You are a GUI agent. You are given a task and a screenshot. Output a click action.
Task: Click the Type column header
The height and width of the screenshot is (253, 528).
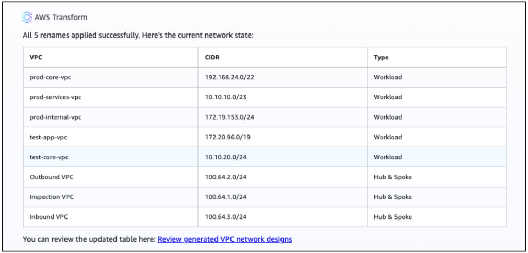click(x=437, y=57)
